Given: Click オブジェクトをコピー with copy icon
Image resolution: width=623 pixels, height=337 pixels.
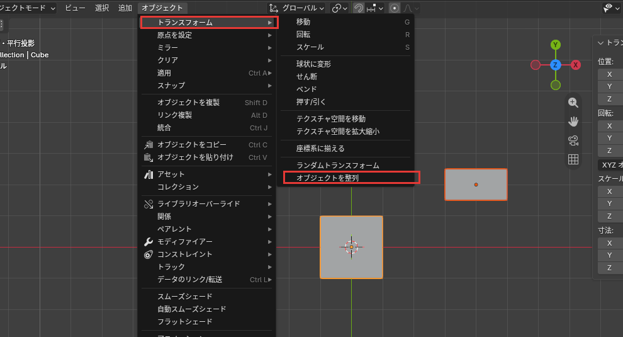Looking at the screenshot, I should [206, 145].
